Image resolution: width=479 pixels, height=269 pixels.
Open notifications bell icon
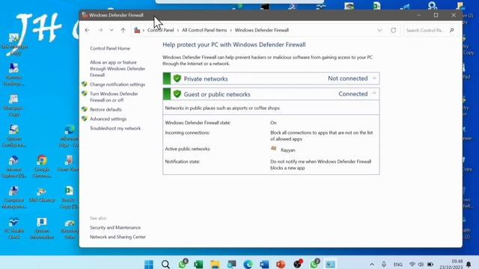(x=469, y=265)
